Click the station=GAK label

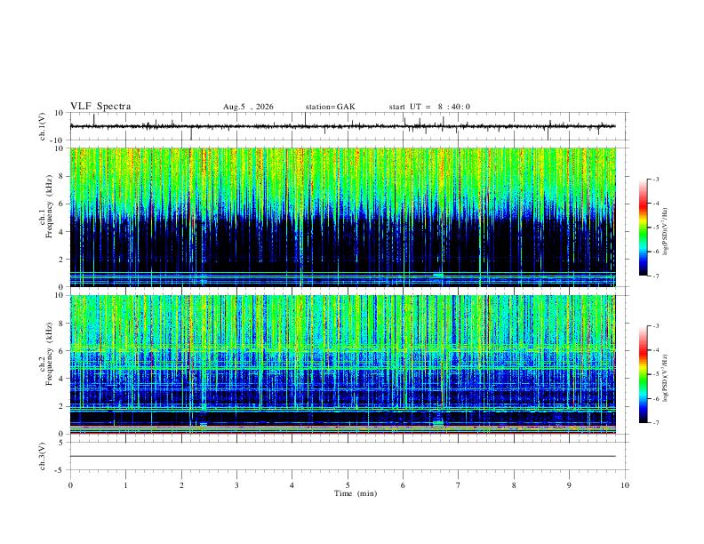(x=330, y=107)
